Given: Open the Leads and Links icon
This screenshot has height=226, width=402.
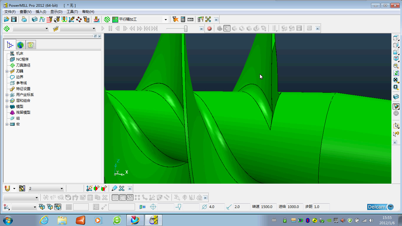Looking at the screenshot, I should click(64, 19).
